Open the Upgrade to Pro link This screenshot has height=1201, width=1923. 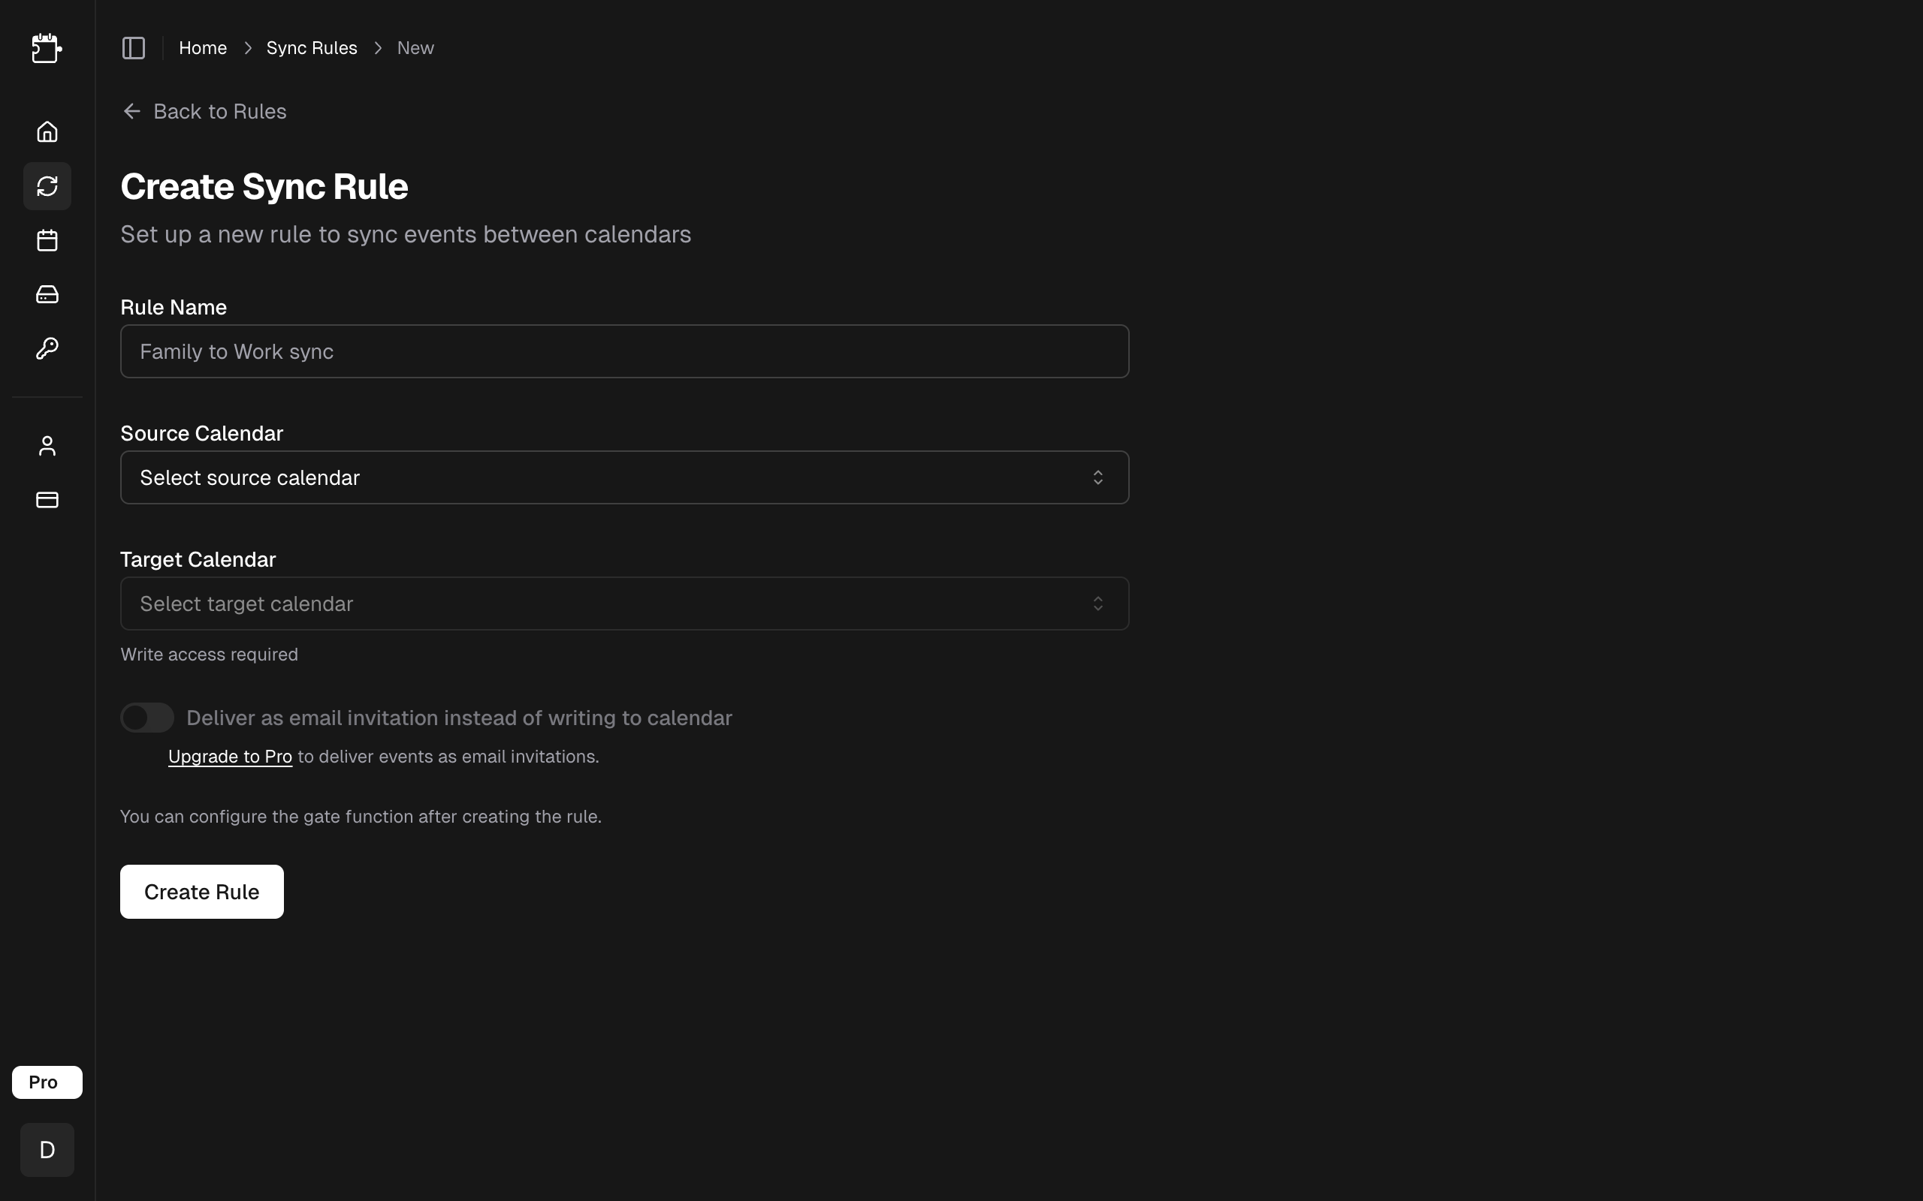click(230, 756)
